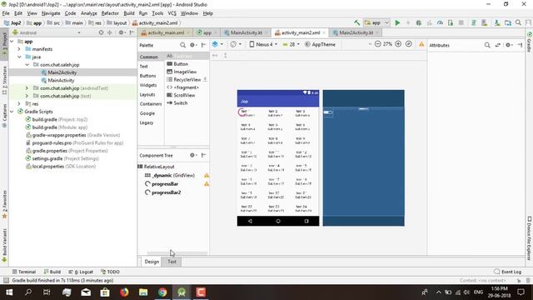
Task: Open Chrome from the taskbar
Action: pos(162,292)
